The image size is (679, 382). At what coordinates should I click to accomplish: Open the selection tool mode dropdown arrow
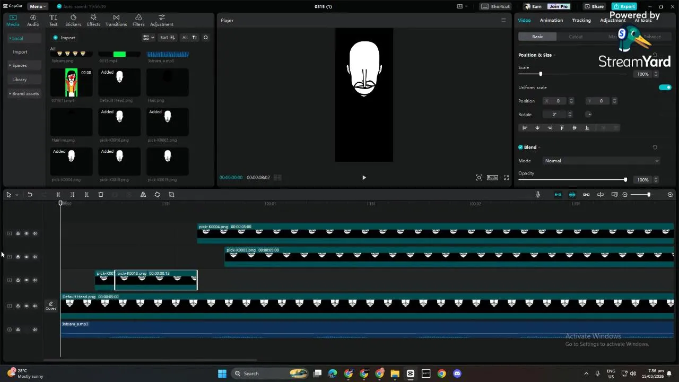coord(16,195)
